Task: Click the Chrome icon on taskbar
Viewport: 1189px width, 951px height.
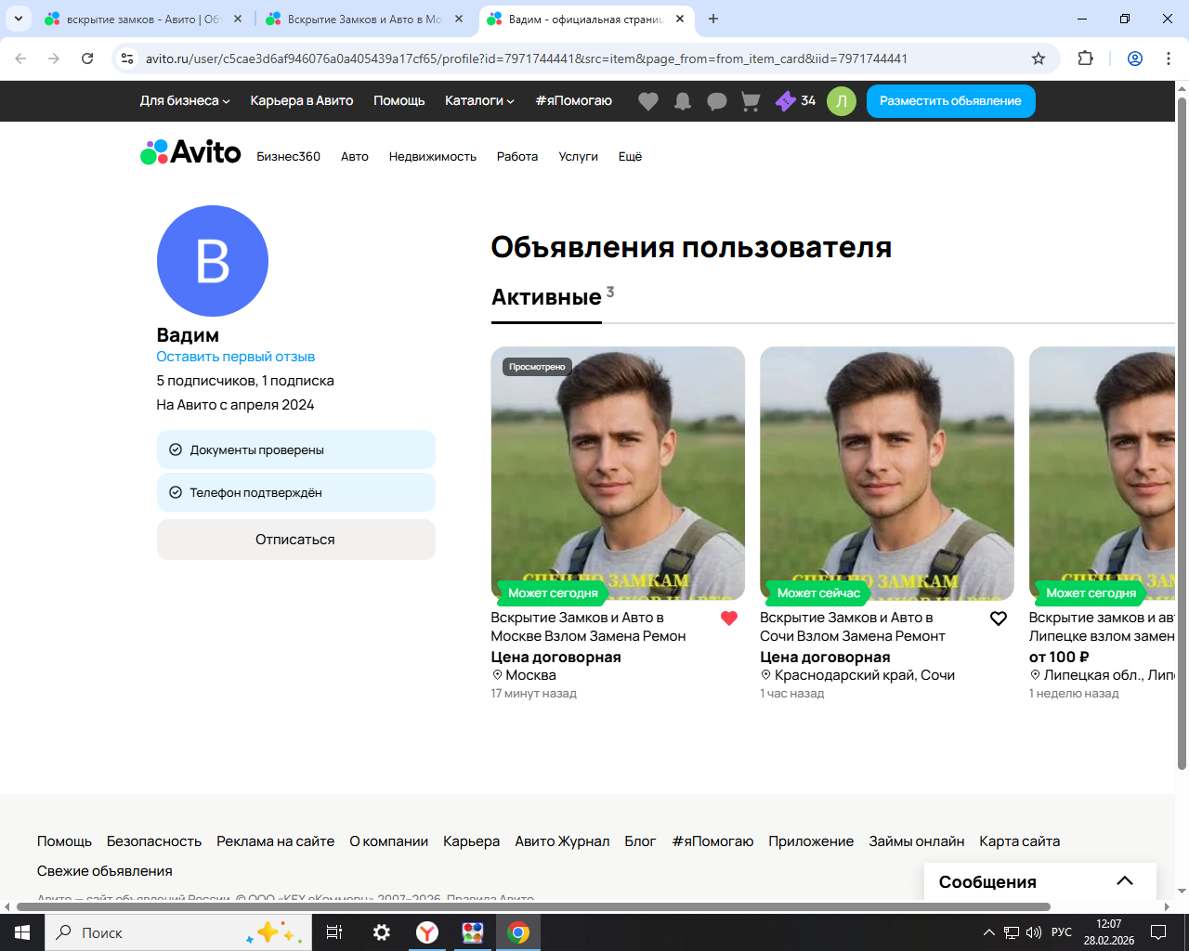Action: coord(518,932)
